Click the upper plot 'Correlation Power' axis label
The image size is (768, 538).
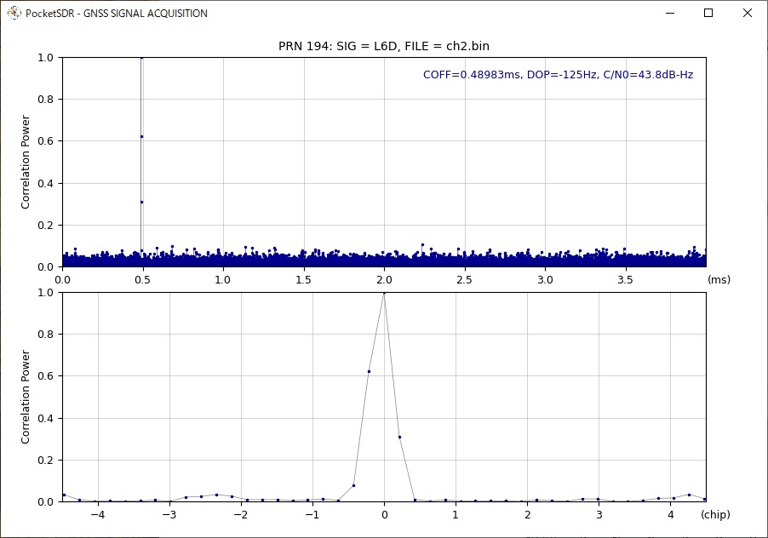(26, 162)
